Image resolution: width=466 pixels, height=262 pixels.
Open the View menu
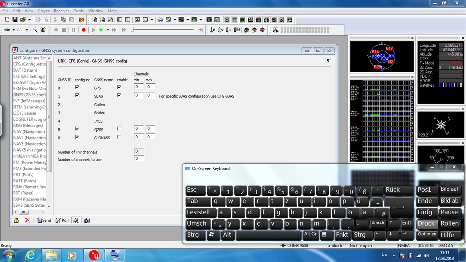click(x=29, y=11)
